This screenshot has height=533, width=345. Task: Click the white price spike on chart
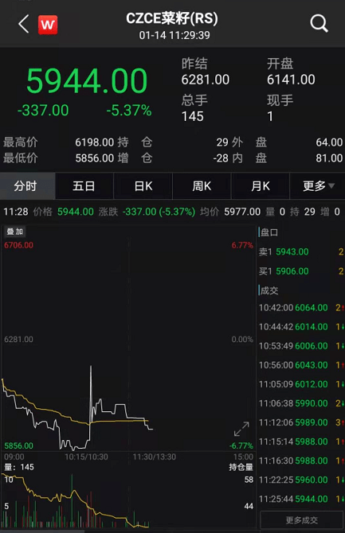point(91,391)
